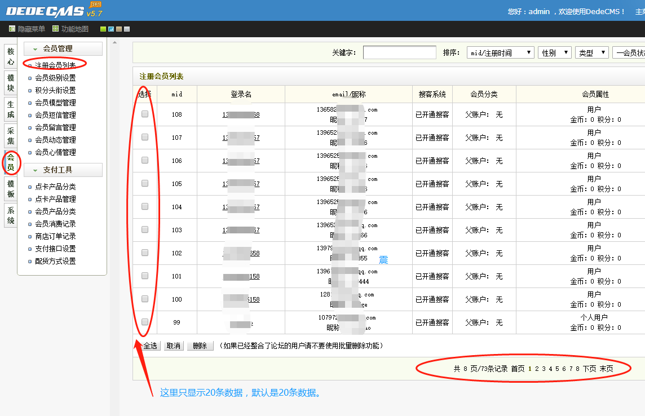This screenshot has height=416, width=645.
Task: Collapse the 支付工具 menu section
Action: (63, 170)
